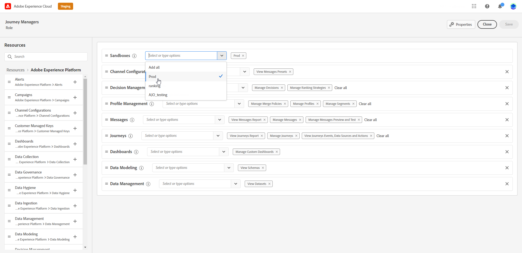Select the ranking sandbox option
Image resolution: width=522 pixels, height=253 pixels.
[x=186, y=86]
